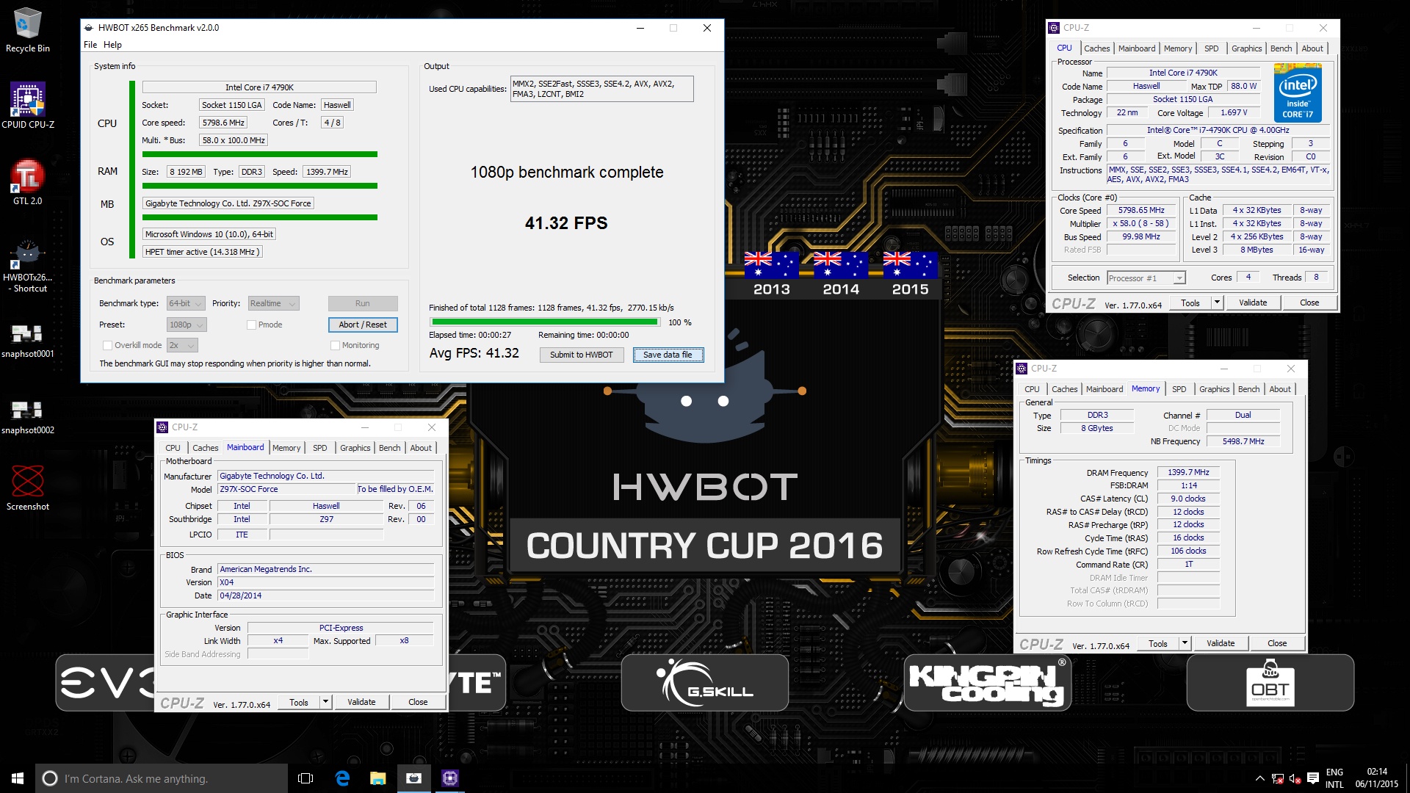
Task: Select CPU-Z app in taskbar
Action: pos(450,778)
